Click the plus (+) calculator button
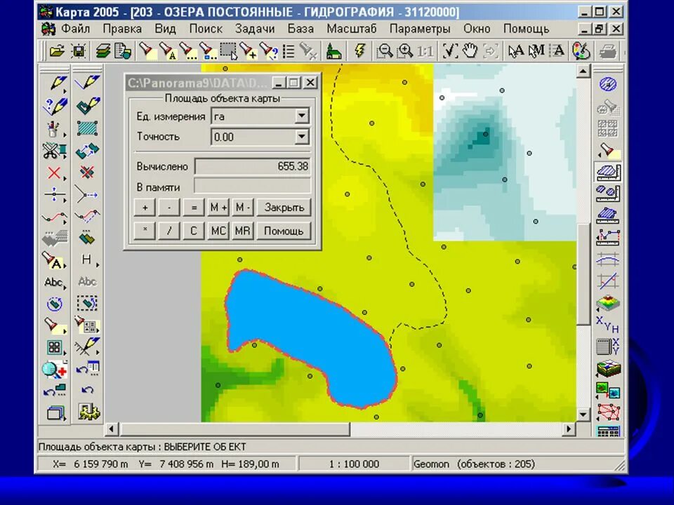Viewport: 674px width, 505px height. click(145, 208)
